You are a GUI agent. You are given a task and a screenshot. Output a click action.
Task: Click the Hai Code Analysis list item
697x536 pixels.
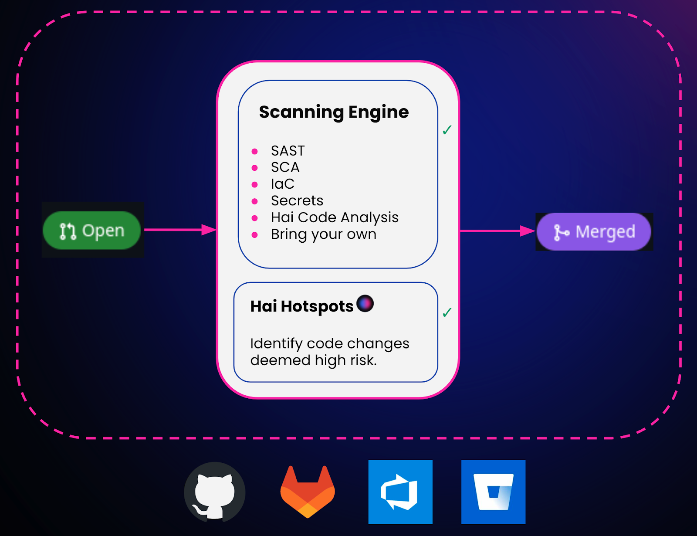point(335,217)
